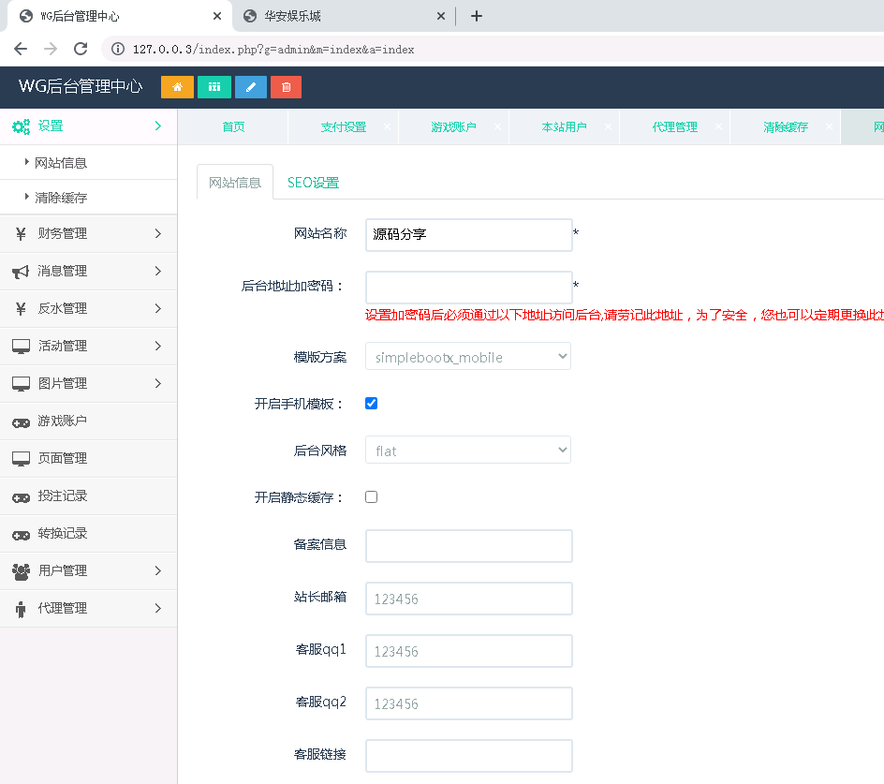Click the monitor icon beside 页面管理
884x784 pixels.
pyautogui.click(x=21, y=459)
